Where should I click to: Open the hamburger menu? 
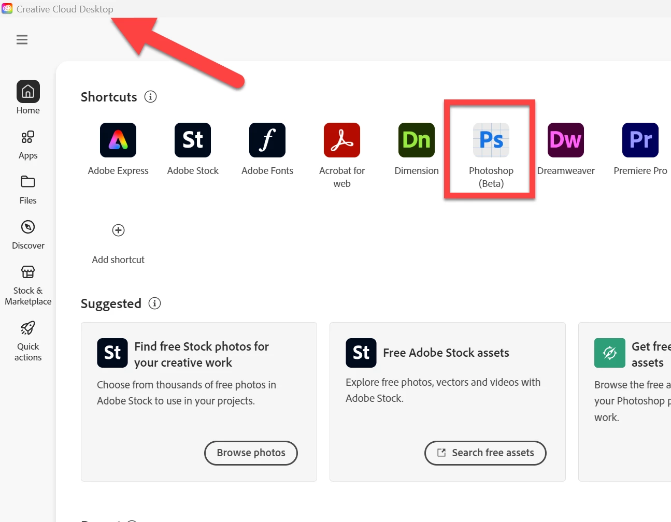[x=22, y=40]
